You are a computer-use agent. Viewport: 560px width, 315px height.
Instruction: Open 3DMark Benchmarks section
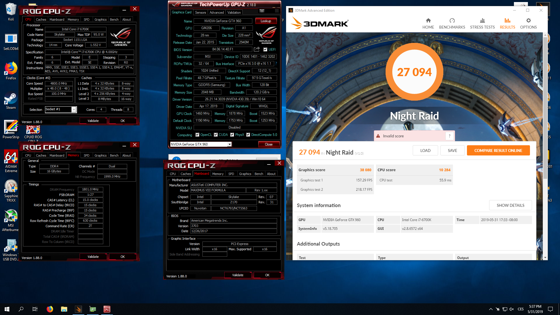coord(452,24)
